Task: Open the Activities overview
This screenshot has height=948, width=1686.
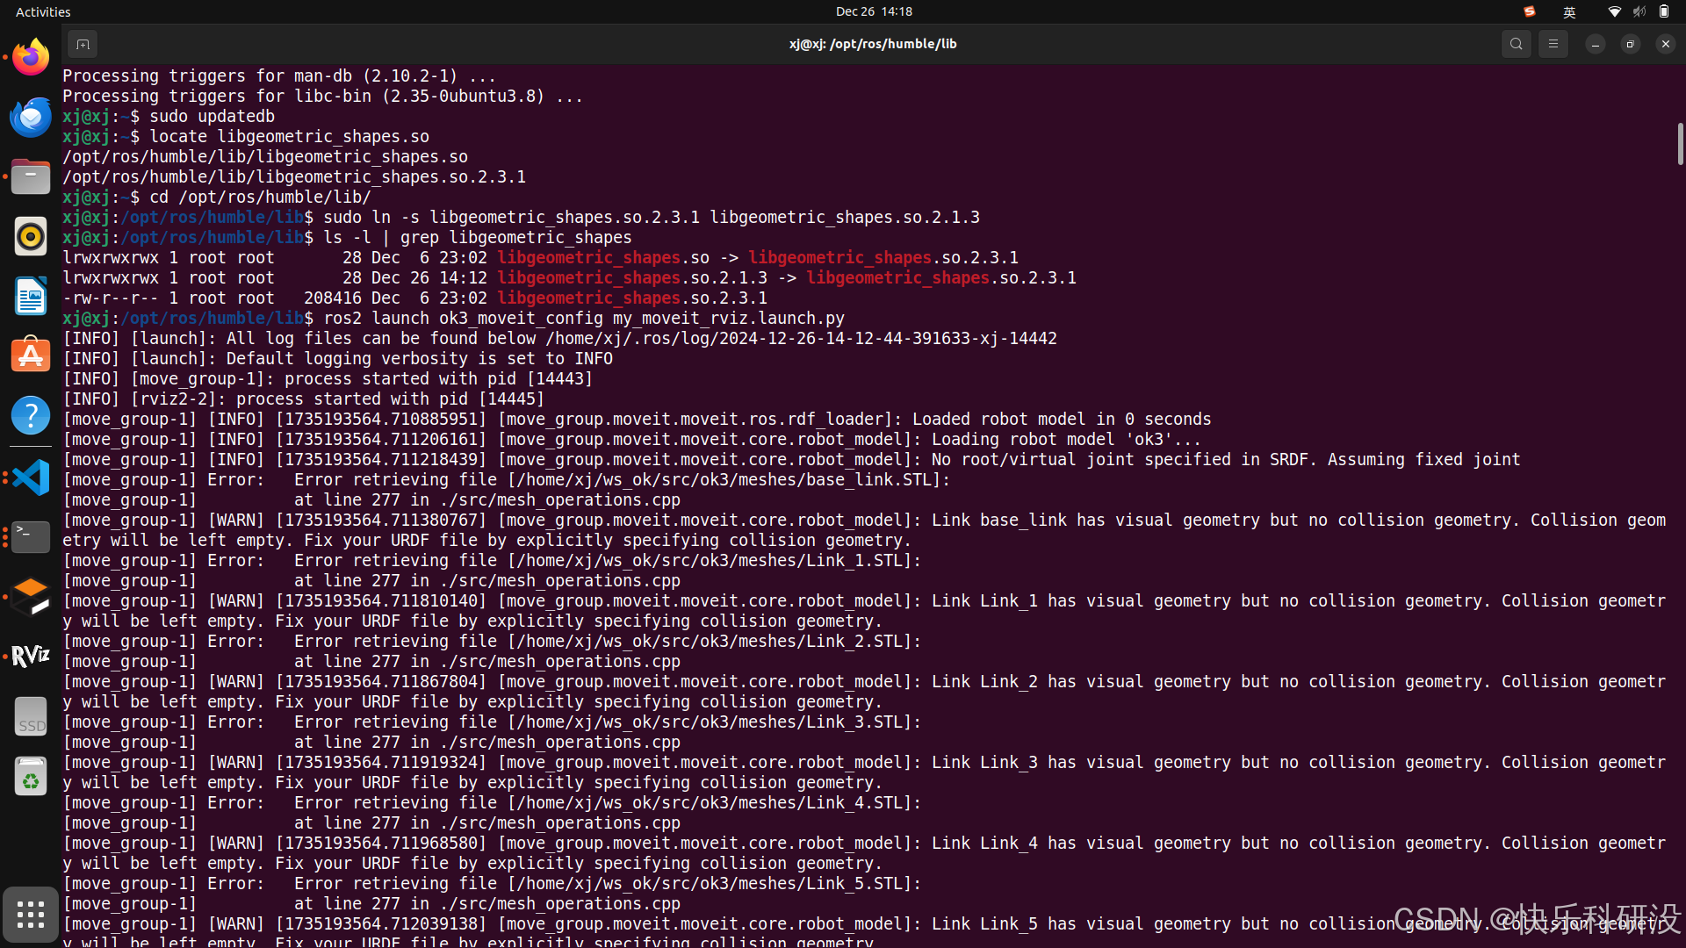Action: tap(43, 11)
